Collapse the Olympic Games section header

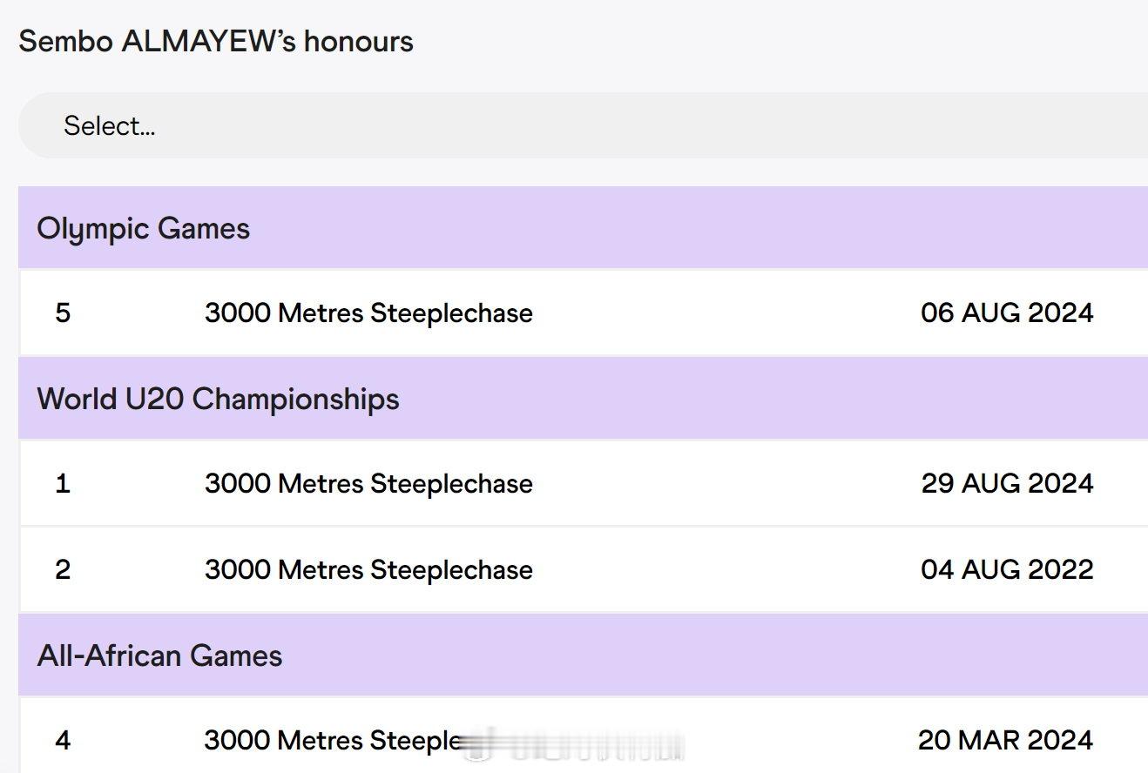pos(583,227)
